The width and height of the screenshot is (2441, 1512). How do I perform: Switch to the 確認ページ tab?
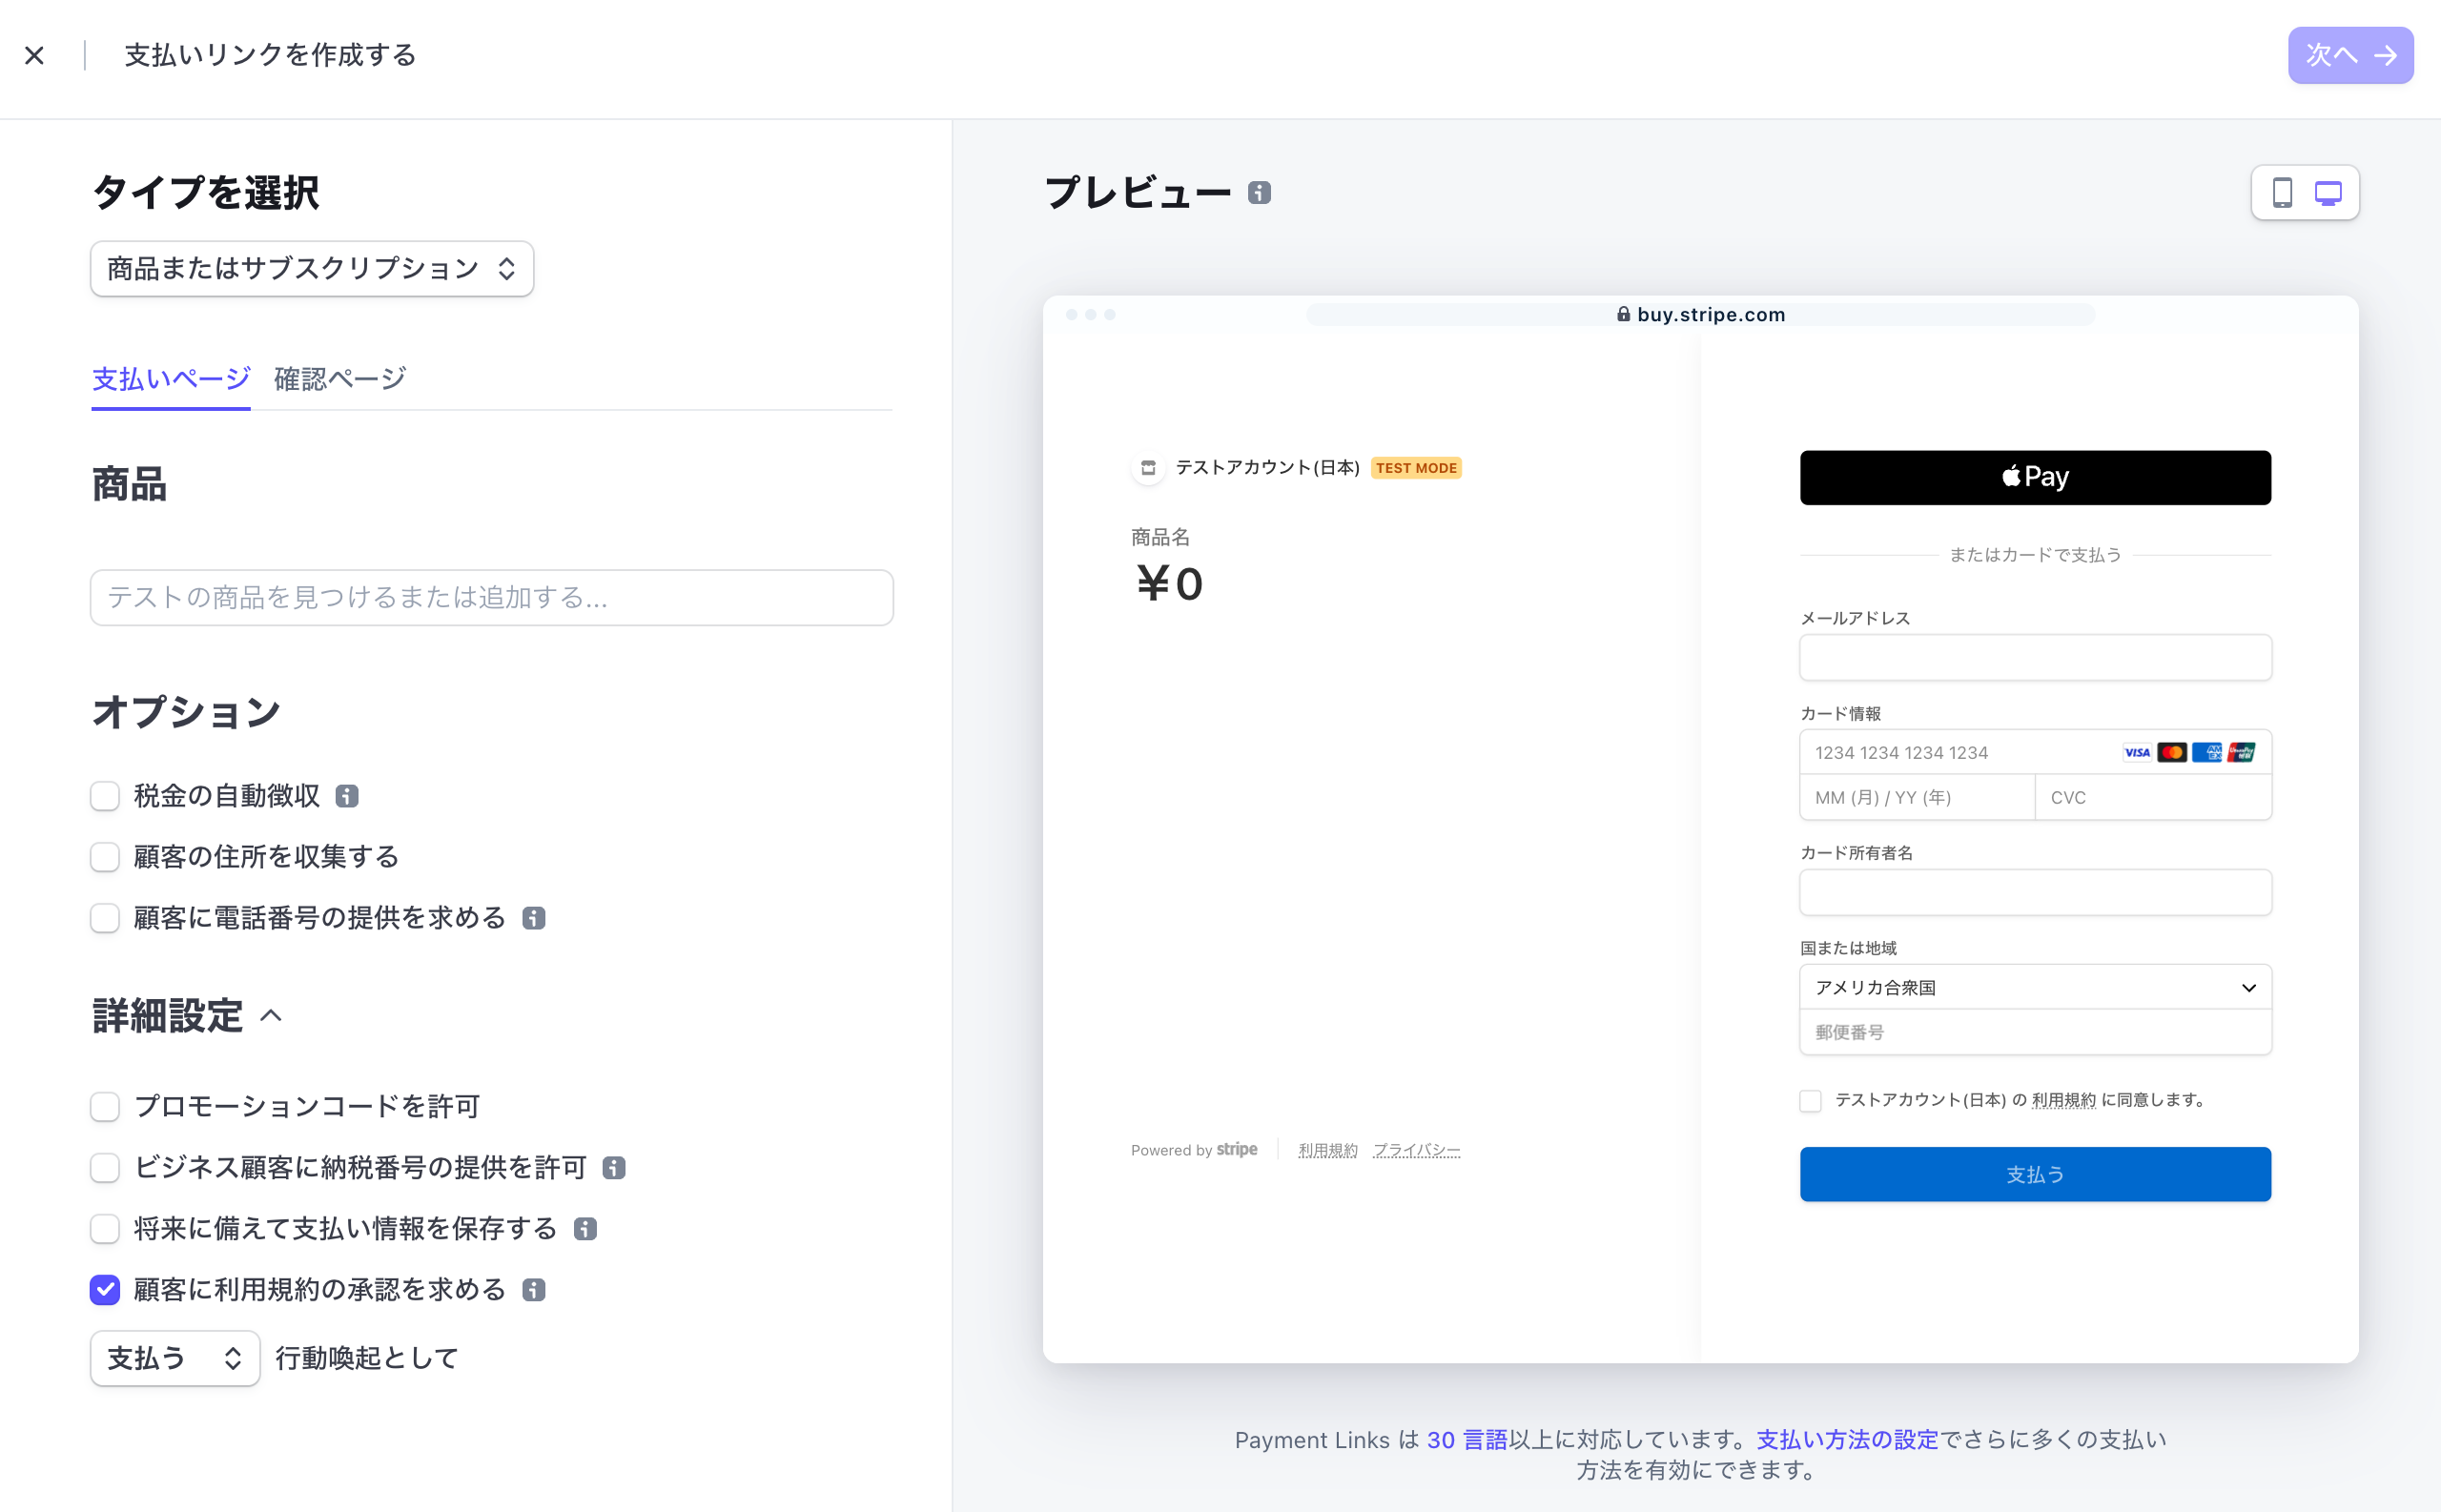click(338, 379)
